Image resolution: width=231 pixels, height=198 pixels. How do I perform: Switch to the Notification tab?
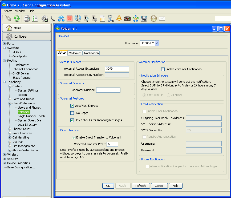click(x=91, y=53)
